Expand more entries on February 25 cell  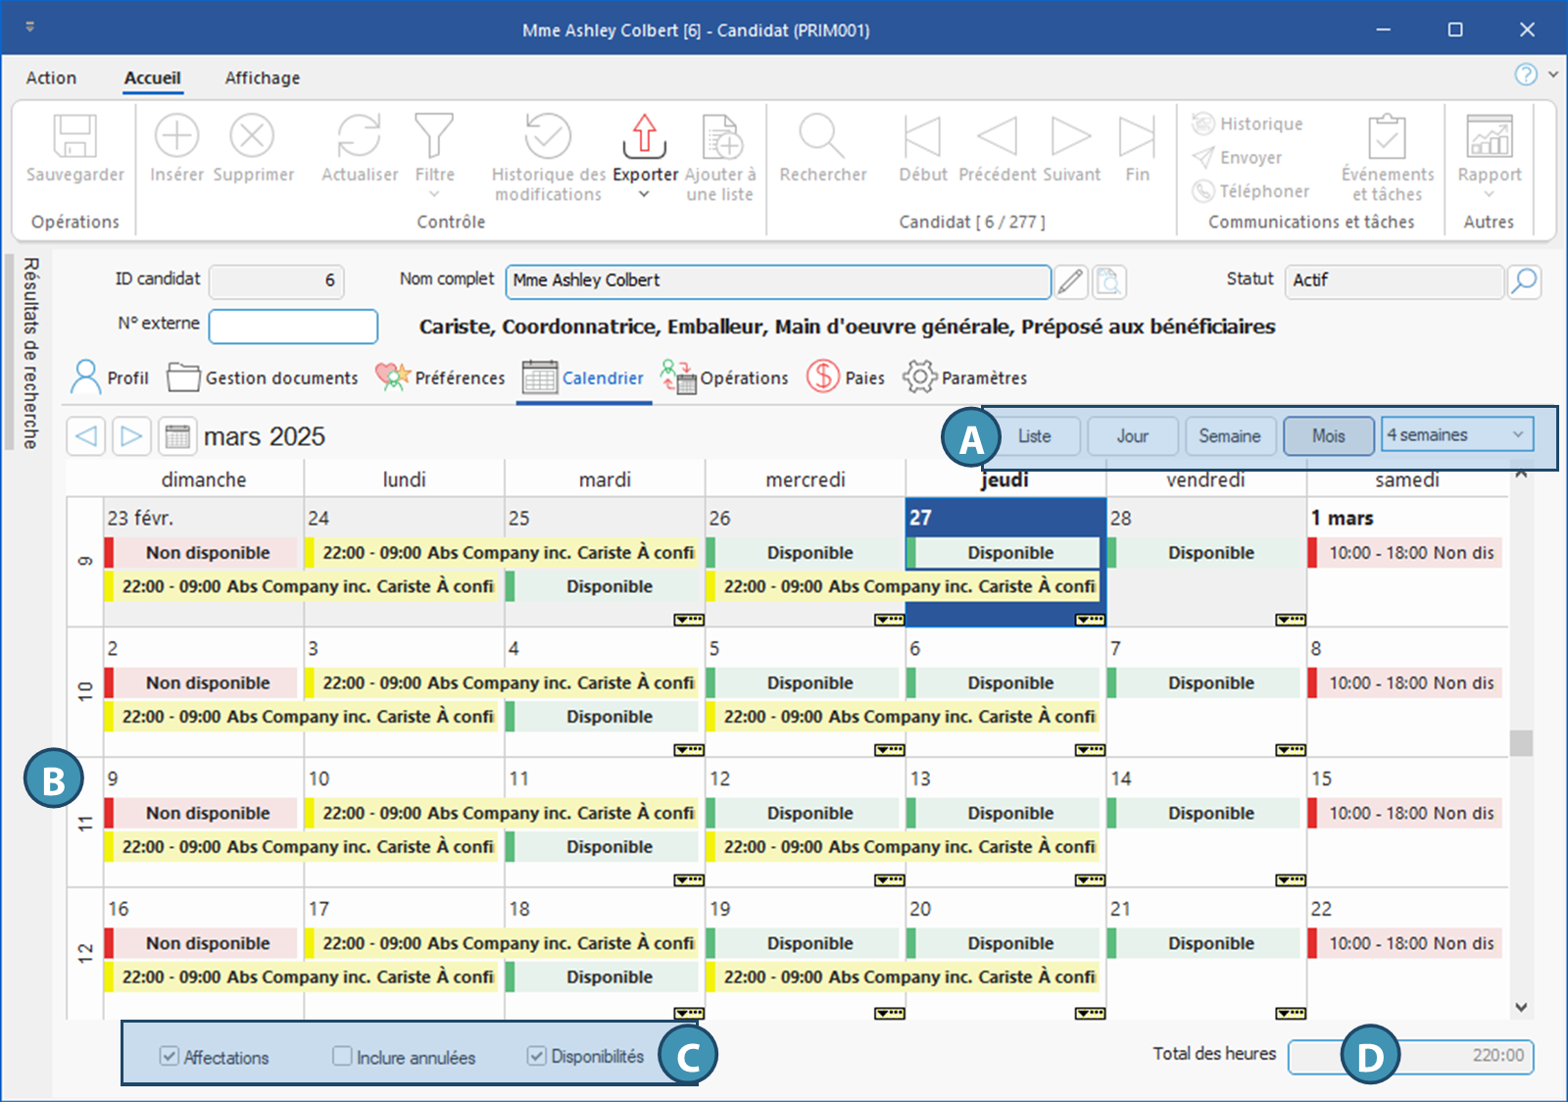click(x=689, y=620)
